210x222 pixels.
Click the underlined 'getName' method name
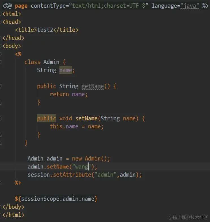[x=93, y=86]
